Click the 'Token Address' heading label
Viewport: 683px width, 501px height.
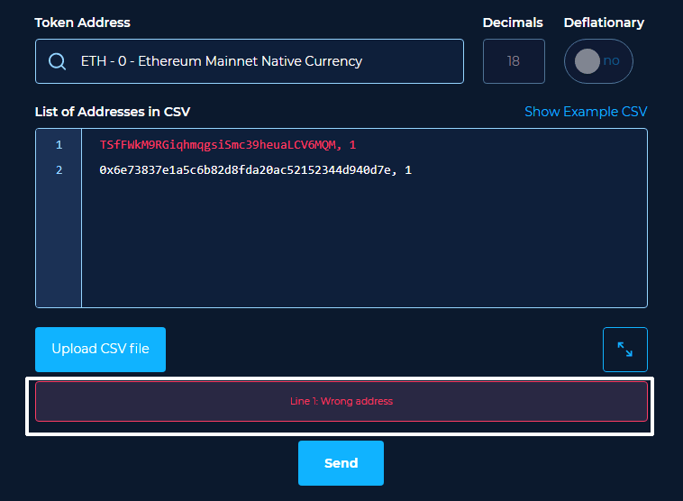(x=82, y=23)
